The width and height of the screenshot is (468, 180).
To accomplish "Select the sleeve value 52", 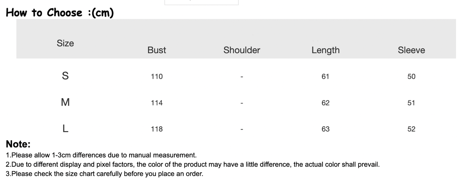I will (x=411, y=129).
